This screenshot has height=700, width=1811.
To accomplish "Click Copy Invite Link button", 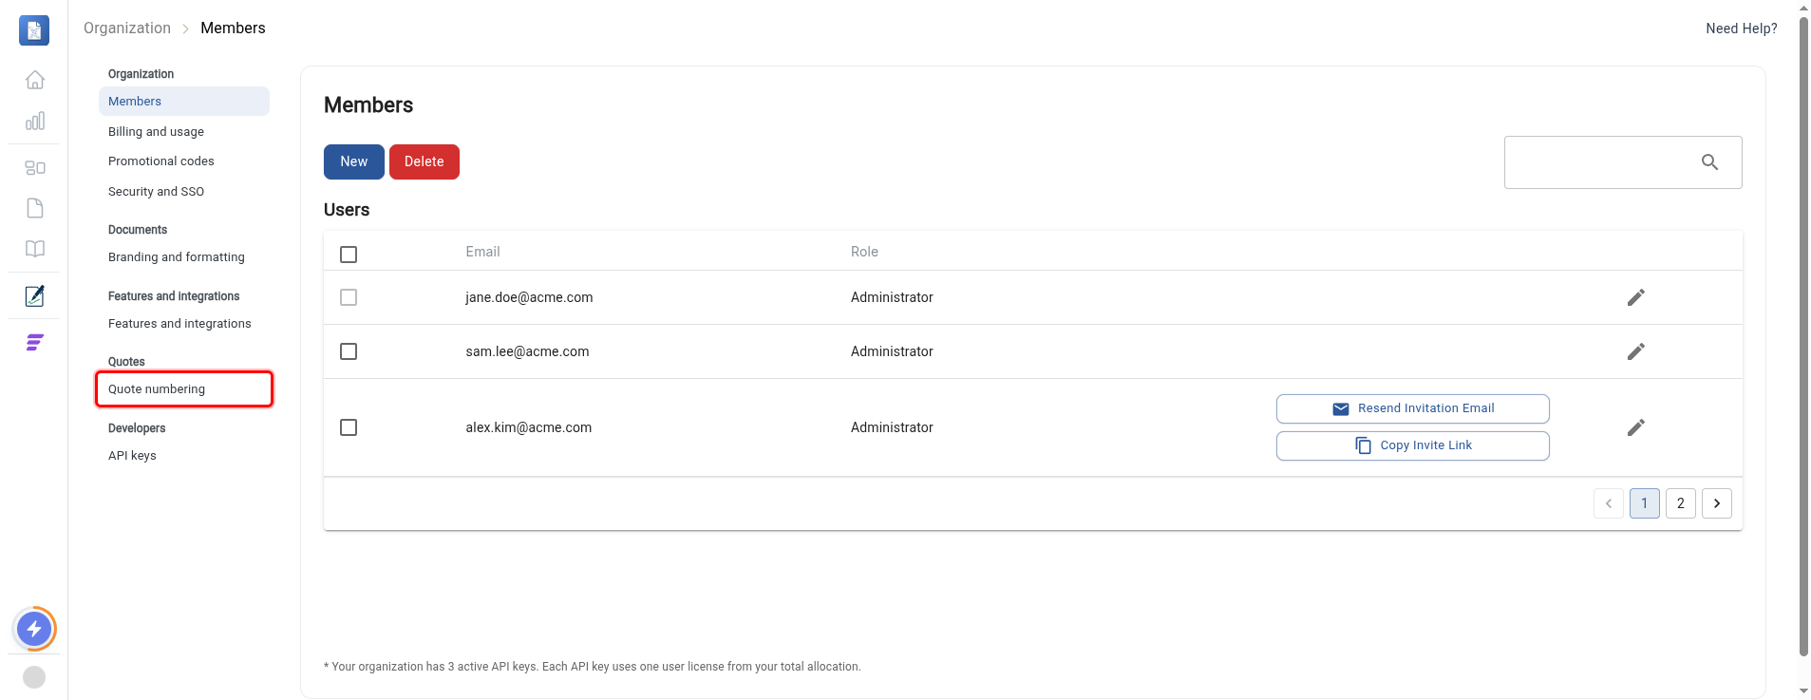I will click(x=1413, y=445).
